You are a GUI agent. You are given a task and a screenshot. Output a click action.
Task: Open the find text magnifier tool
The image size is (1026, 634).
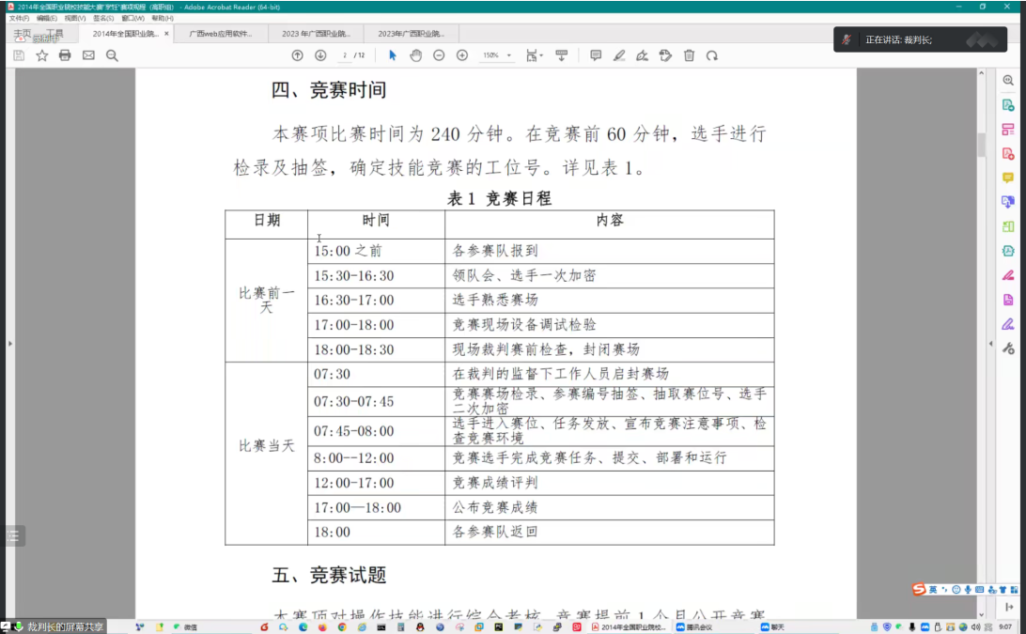(112, 55)
